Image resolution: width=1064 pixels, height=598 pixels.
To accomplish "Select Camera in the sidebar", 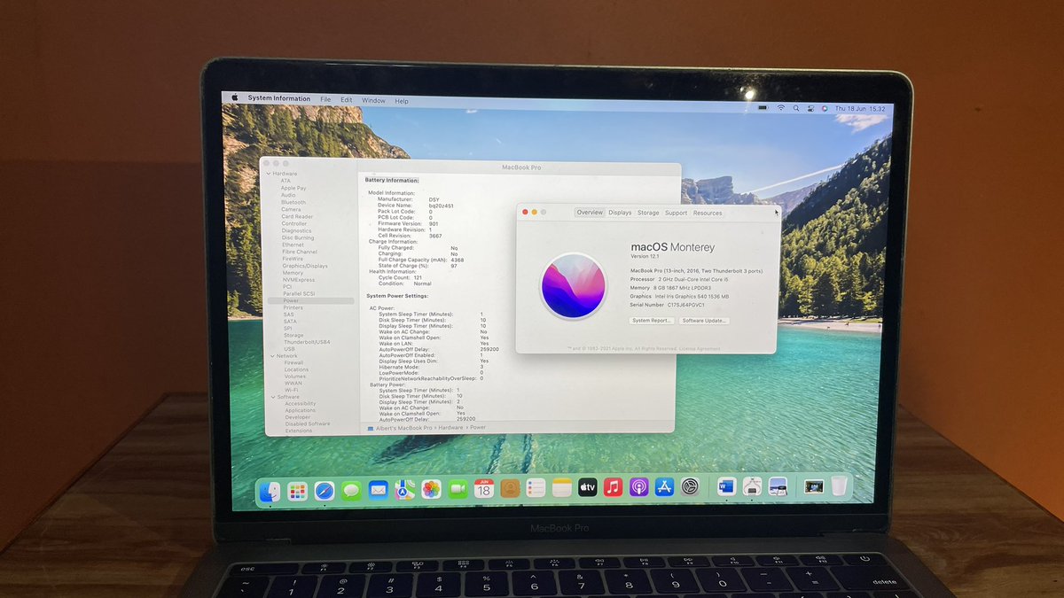I will (x=291, y=209).
